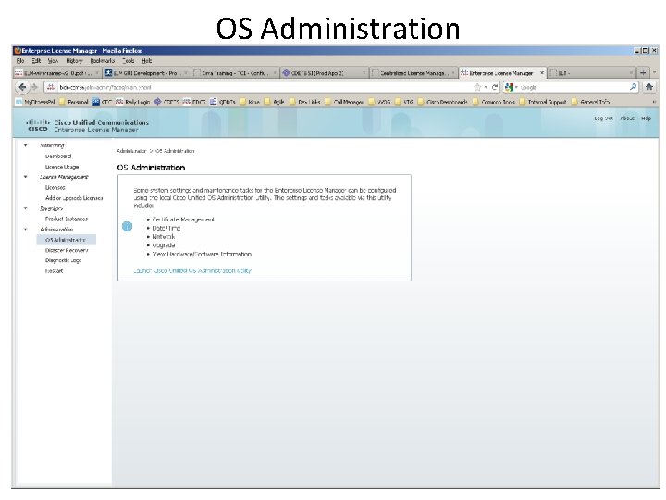The height and width of the screenshot is (500, 666).
Task: Collapse the Administration section arrow
Action: pos(26,230)
